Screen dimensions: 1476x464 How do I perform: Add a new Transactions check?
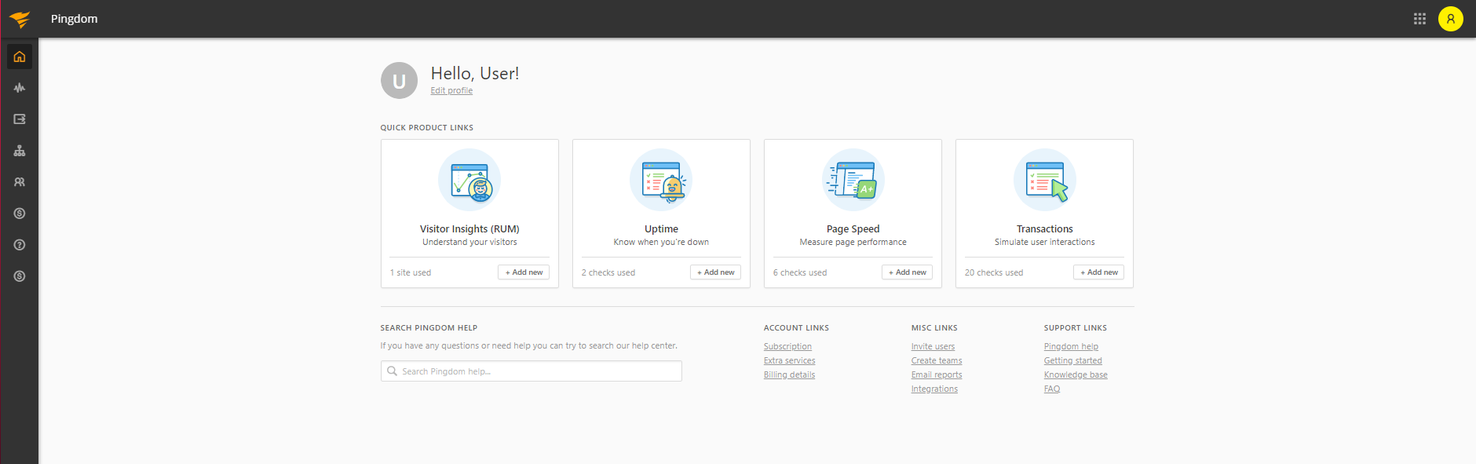(x=1098, y=272)
